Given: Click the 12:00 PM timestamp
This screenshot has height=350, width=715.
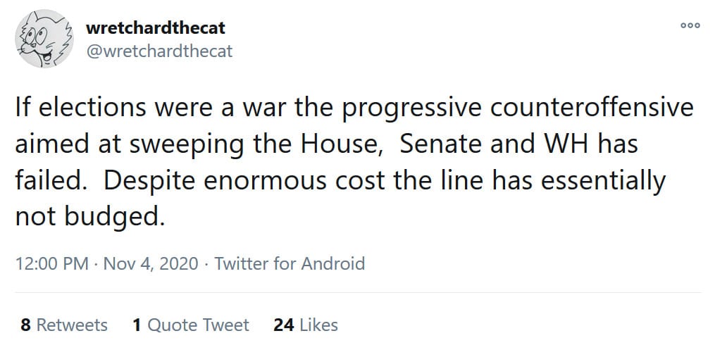Looking at the screenshot, I should pos(51,264).
